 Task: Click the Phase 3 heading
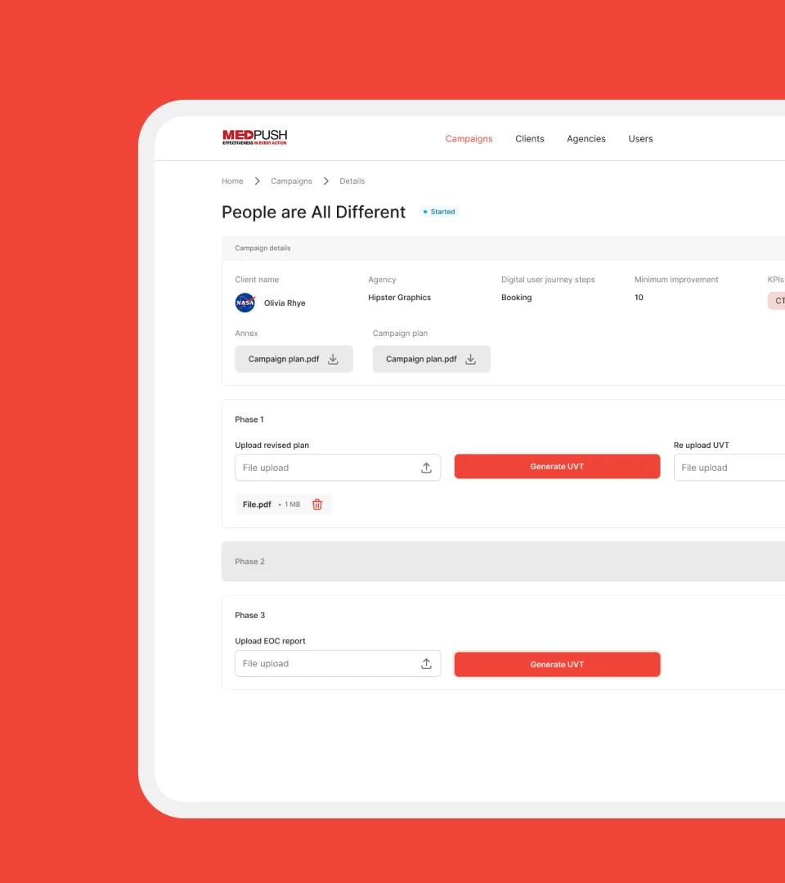249,616
